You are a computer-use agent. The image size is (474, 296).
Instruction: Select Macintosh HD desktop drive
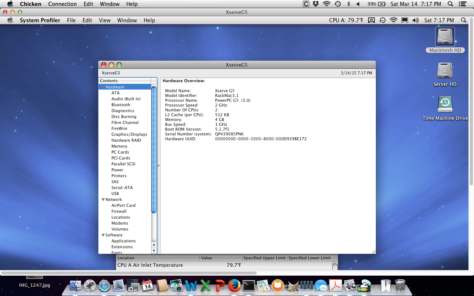click(x=445, y=40)
